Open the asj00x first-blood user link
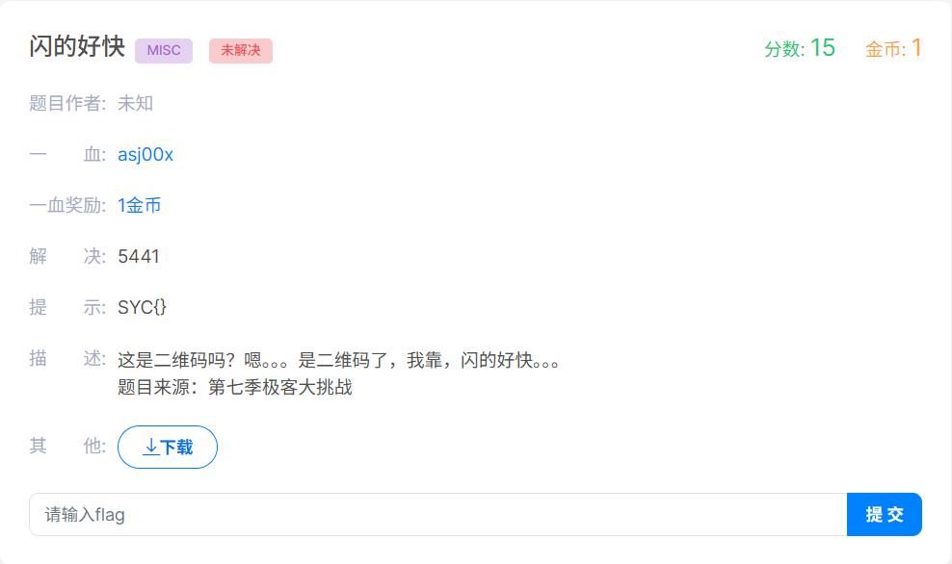 pyautogui.click(x=145, y=155)
